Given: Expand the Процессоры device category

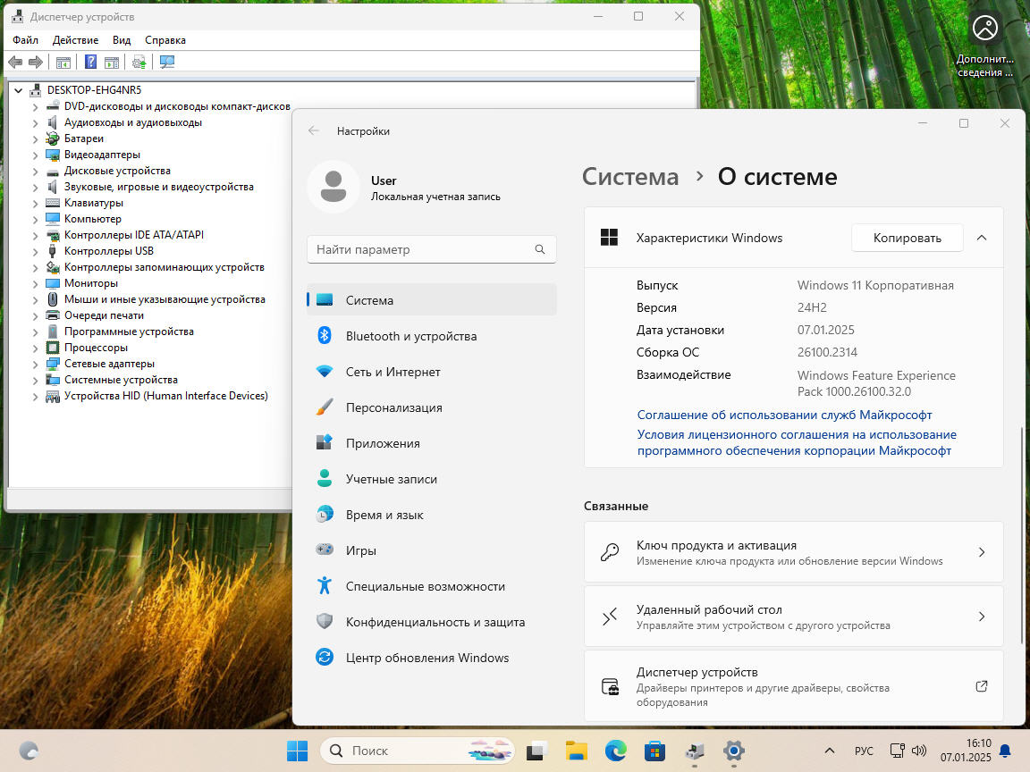Looking at the screenshot, I should click(x=36, y=348).
